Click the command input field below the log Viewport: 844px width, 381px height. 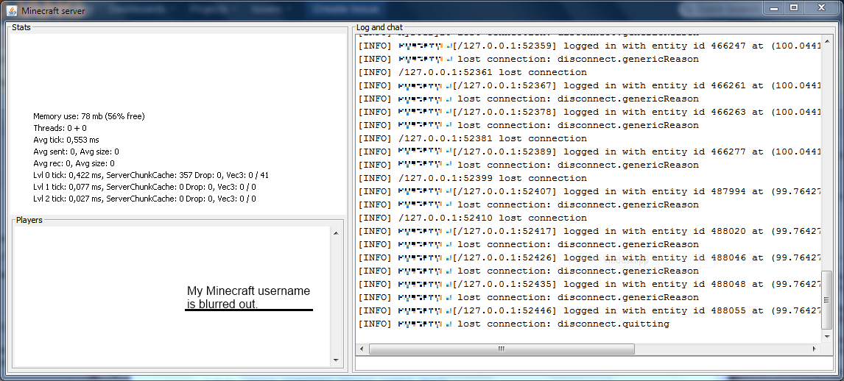click(x=594, y=364)
